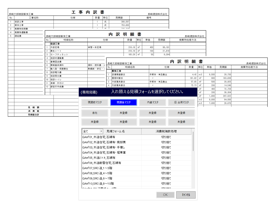
Task: Select row GAm²07_SRC造_1〜3階
Action: point(137,168)
